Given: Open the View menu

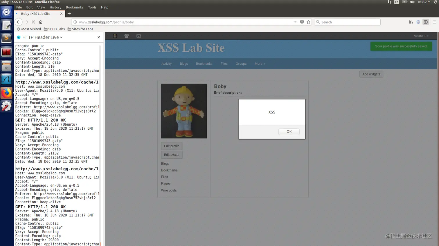Looking at the screenshot, I should point(41,7).
